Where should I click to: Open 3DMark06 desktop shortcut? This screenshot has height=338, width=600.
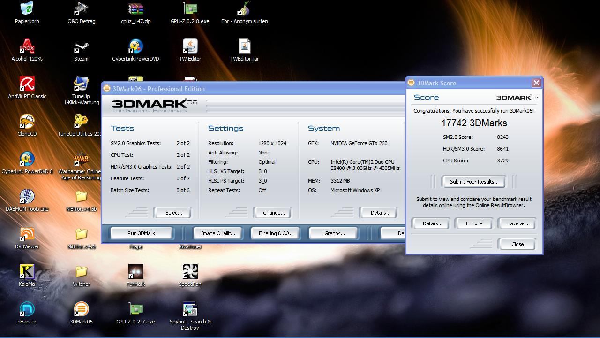tap(81, 309)
